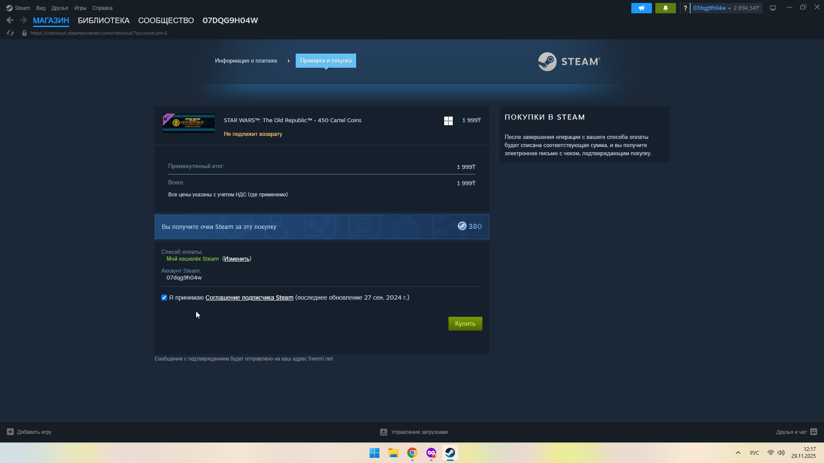Click the Изменить payment method link
Image resolution: width=824 pixels, height=463 pixels.
click(236, 259)
